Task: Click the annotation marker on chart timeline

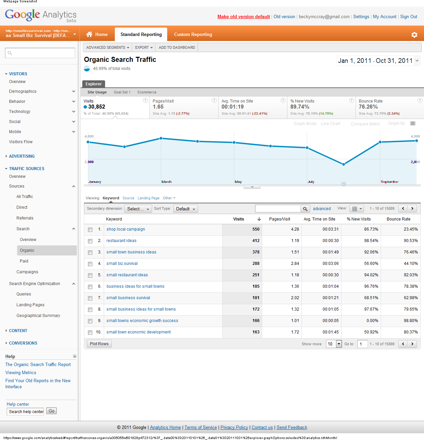Action: (343, 184)
